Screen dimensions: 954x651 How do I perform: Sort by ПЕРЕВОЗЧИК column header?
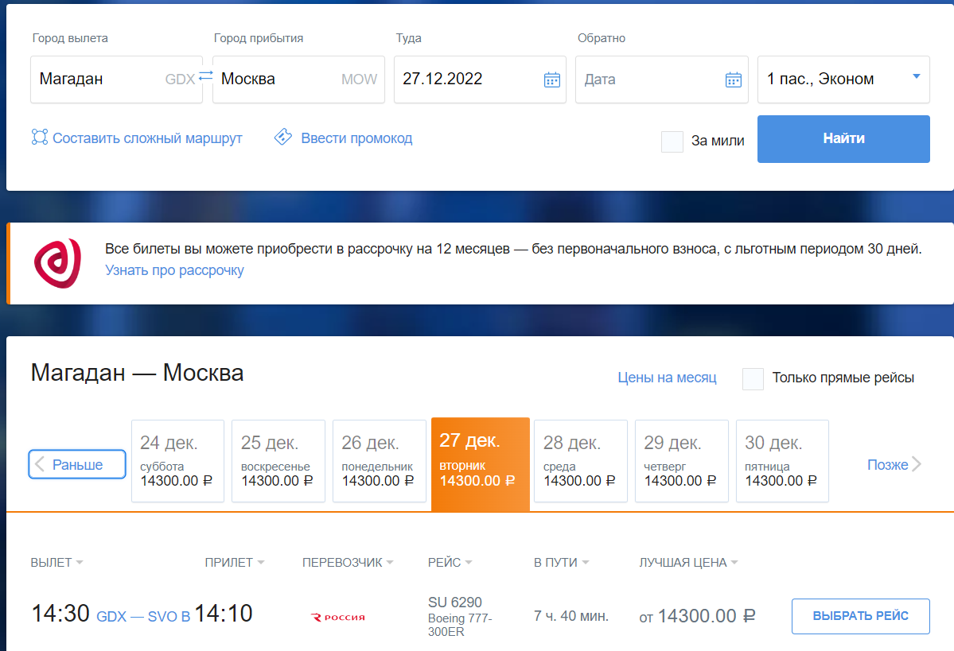[348, 562]
